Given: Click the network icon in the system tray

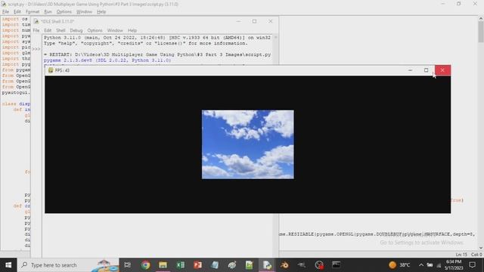Looking at the screenshot, I should pyautogui.click(x=439, y=265).
